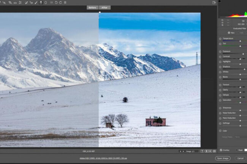Activate the Graduated Filter tool
Viewport: 247px width, 164px height.
coord(41,3)
